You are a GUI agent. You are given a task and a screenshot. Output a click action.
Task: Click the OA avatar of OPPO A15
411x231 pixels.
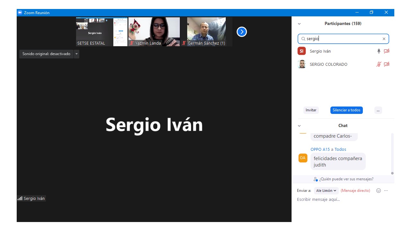coord(303,158)
